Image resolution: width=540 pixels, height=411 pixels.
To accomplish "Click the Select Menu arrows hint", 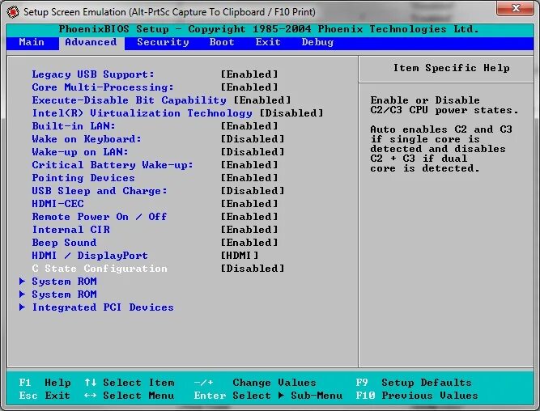I will 130,395.
